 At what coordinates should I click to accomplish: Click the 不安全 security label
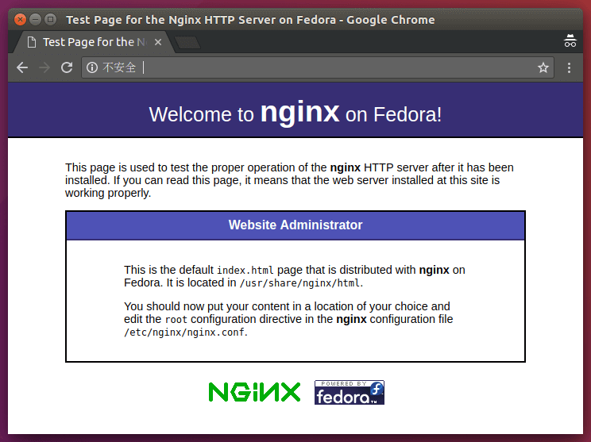[119, 67]
